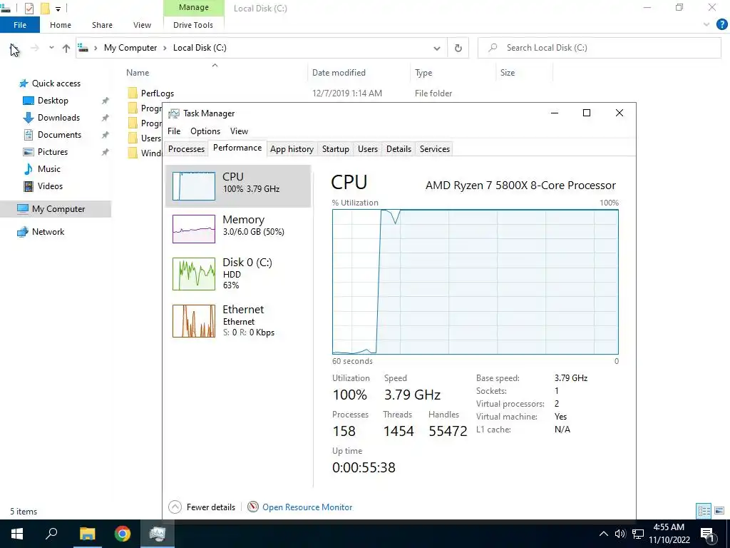
Task: Switch to the Processes tab
Action: (x=186, y=149)
